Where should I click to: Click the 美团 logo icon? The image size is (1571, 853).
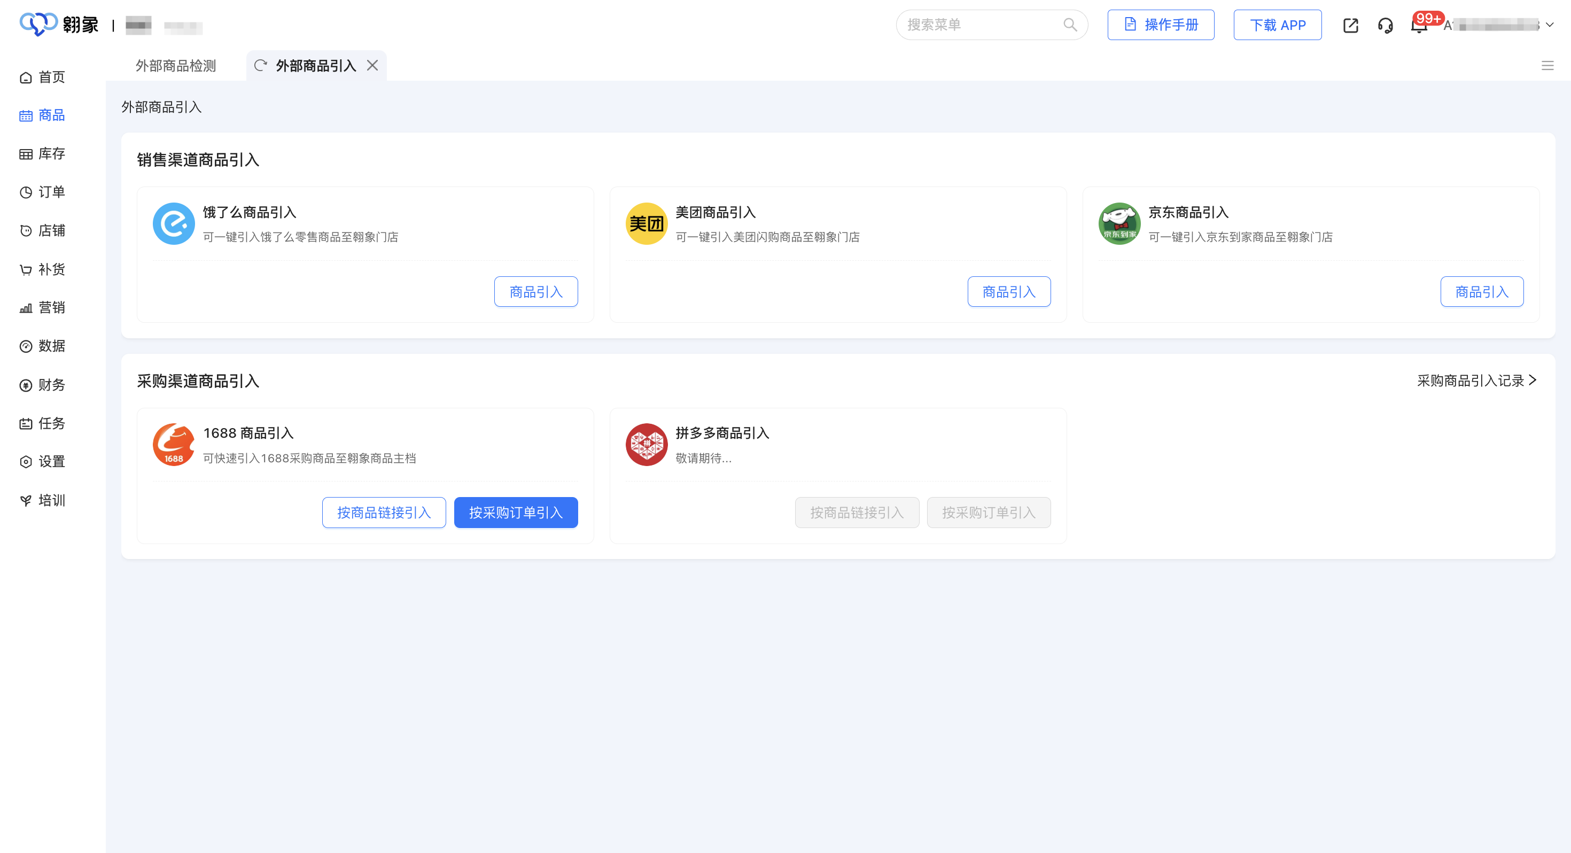pos(647,224)
